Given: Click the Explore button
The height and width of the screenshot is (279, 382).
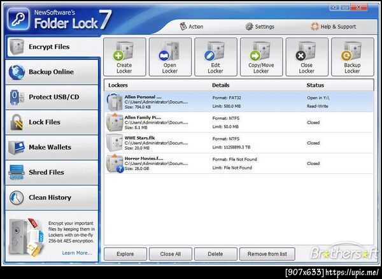Looking at the screenshot, I should (125, 254).
